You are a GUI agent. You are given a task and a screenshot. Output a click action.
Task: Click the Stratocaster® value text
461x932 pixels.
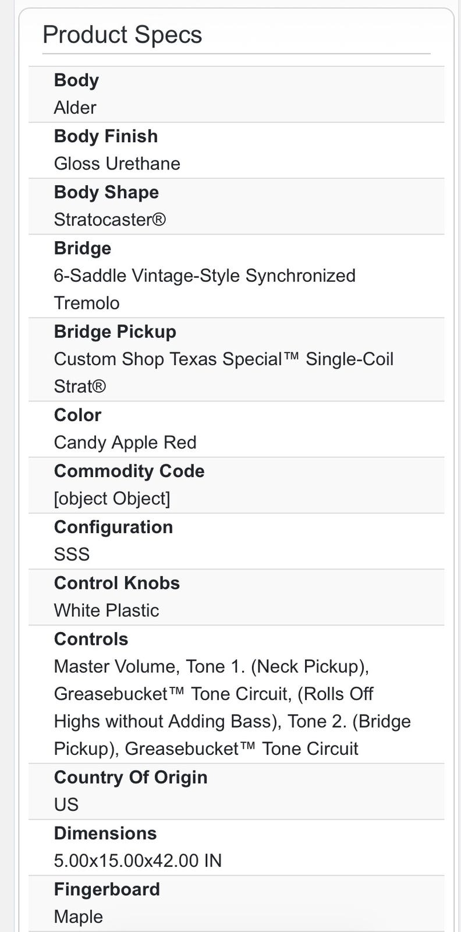(x=110, y=220)
